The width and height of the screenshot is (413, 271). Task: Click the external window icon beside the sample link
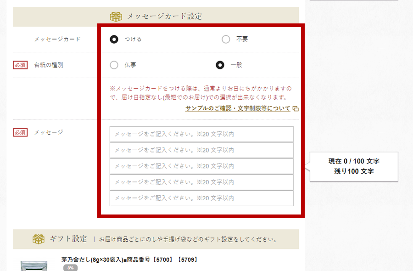pyautogui.click(x=296, y=108)
